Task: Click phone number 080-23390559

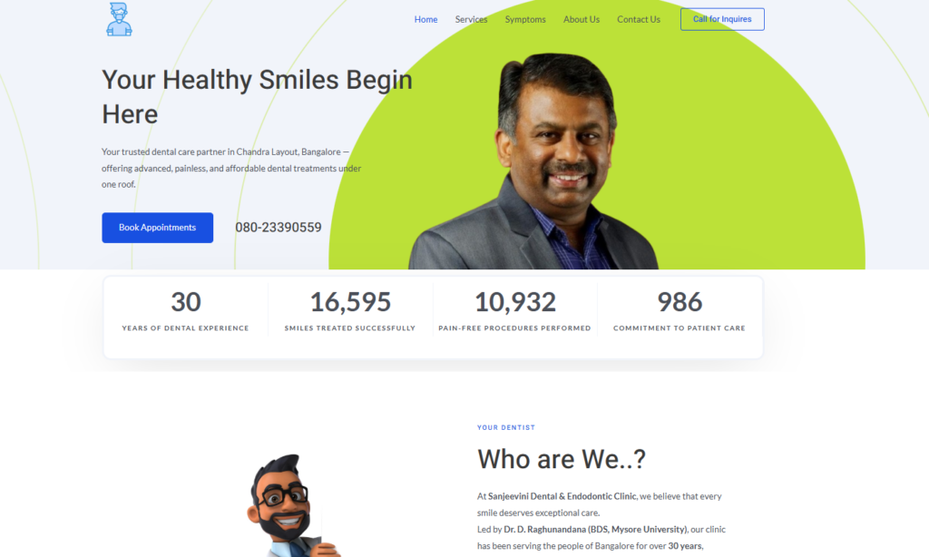Action: click(x=279, y=228)
